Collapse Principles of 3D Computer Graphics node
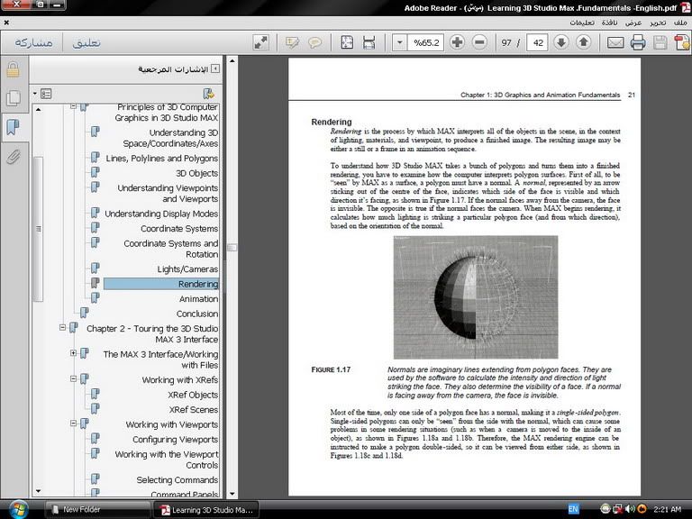The height and width of the screenshot is (519, 692). (x=73, y=106)
